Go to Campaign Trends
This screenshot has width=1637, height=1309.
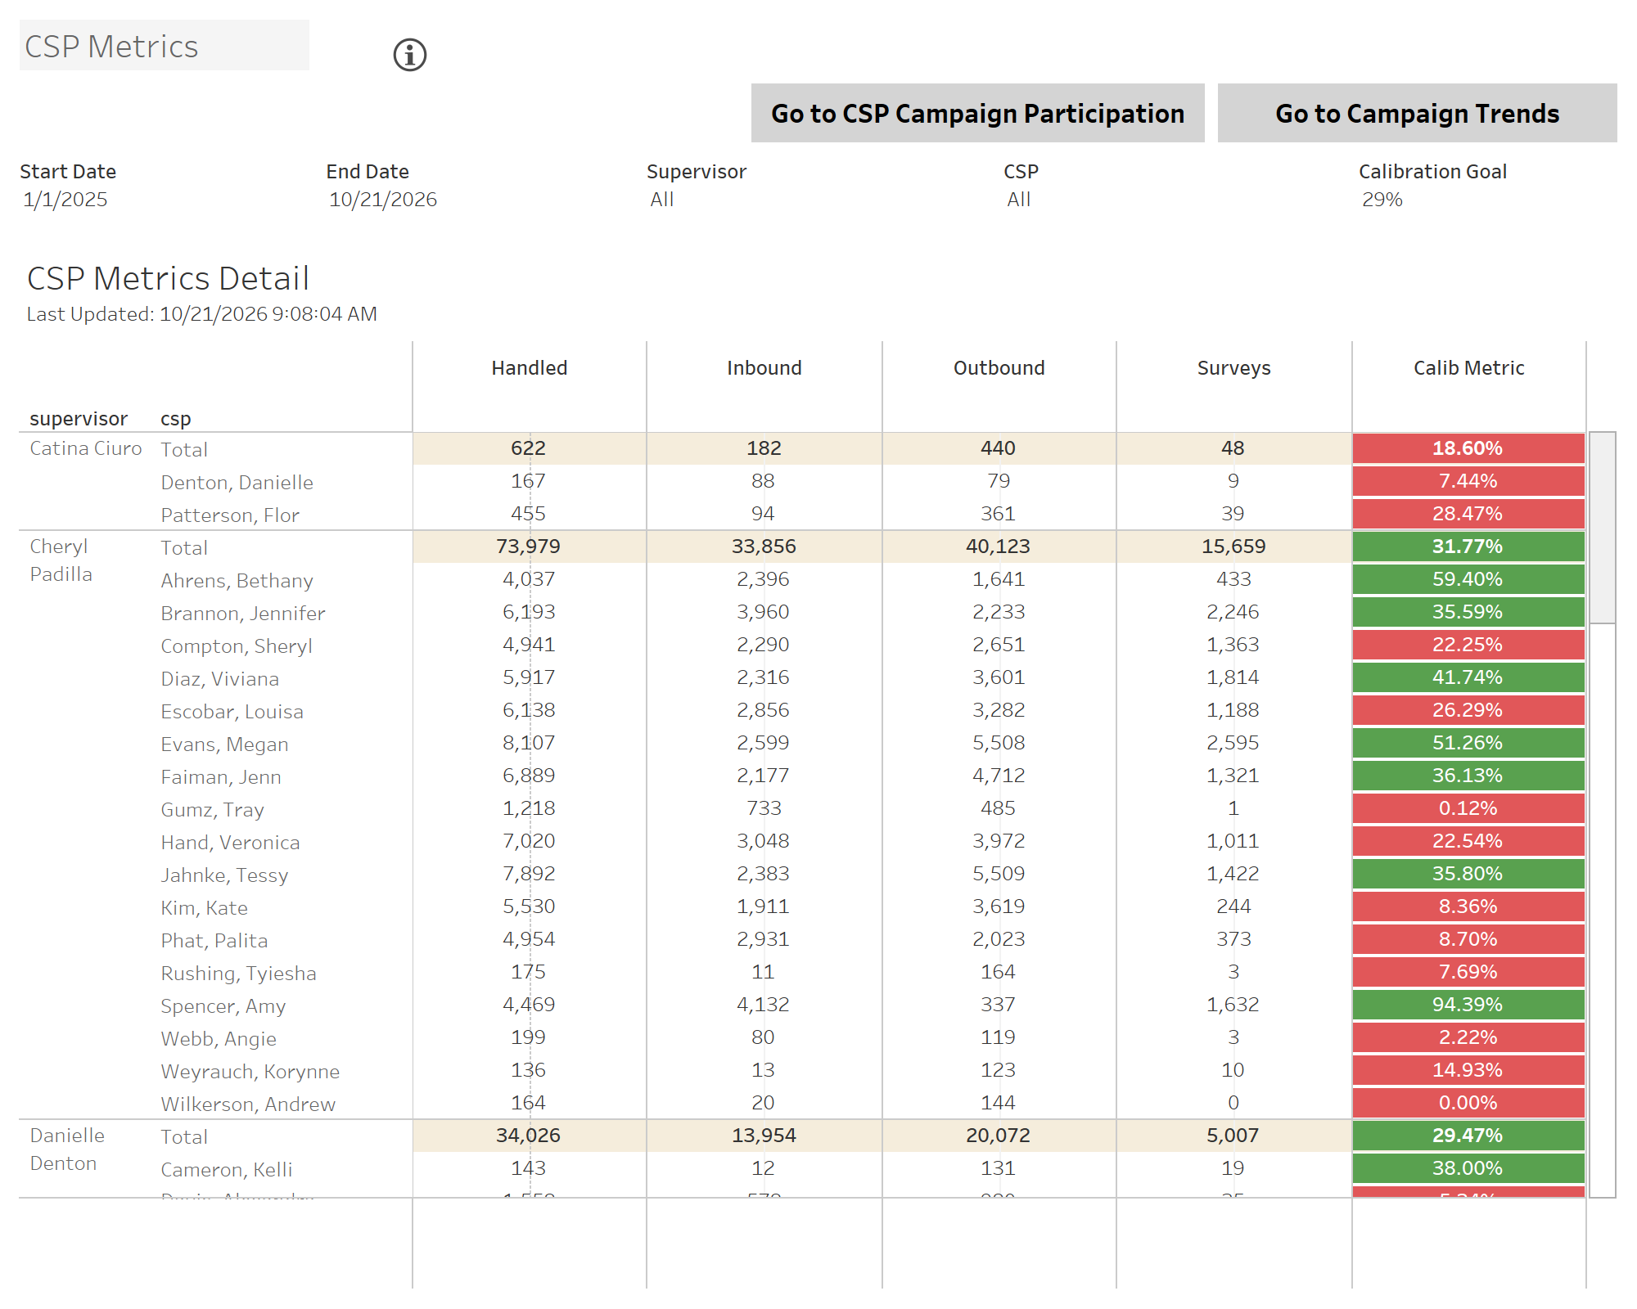click(x=1417, y=113)
